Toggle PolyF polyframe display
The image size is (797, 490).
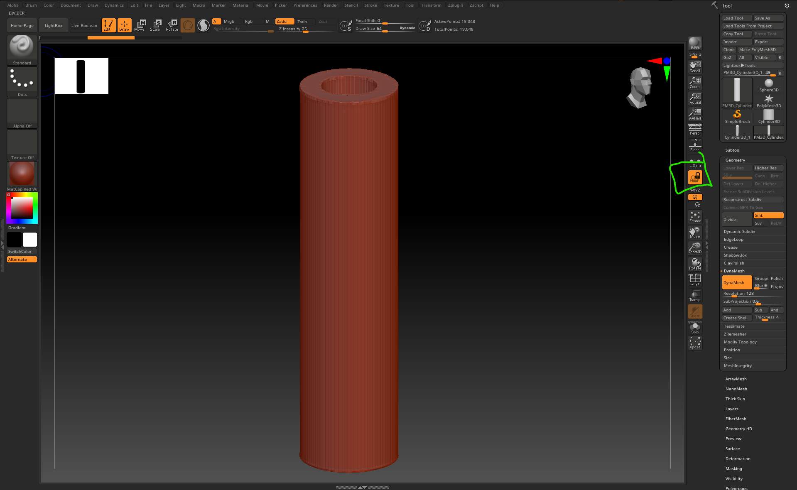(x=695, y=280)
